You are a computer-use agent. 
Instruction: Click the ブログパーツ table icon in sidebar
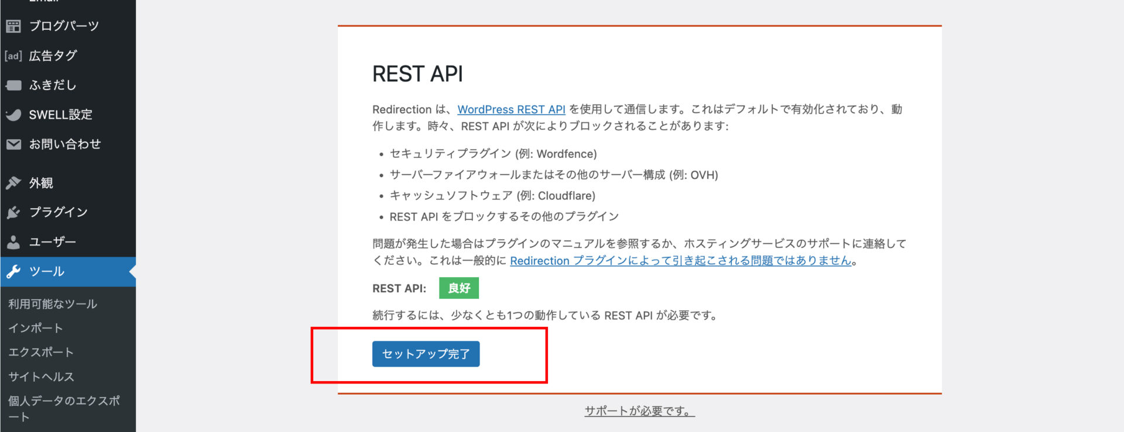point(13,26)
